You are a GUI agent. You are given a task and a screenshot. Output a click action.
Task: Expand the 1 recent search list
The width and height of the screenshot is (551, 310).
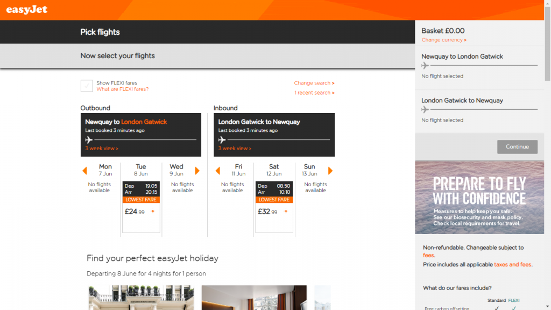314,93
